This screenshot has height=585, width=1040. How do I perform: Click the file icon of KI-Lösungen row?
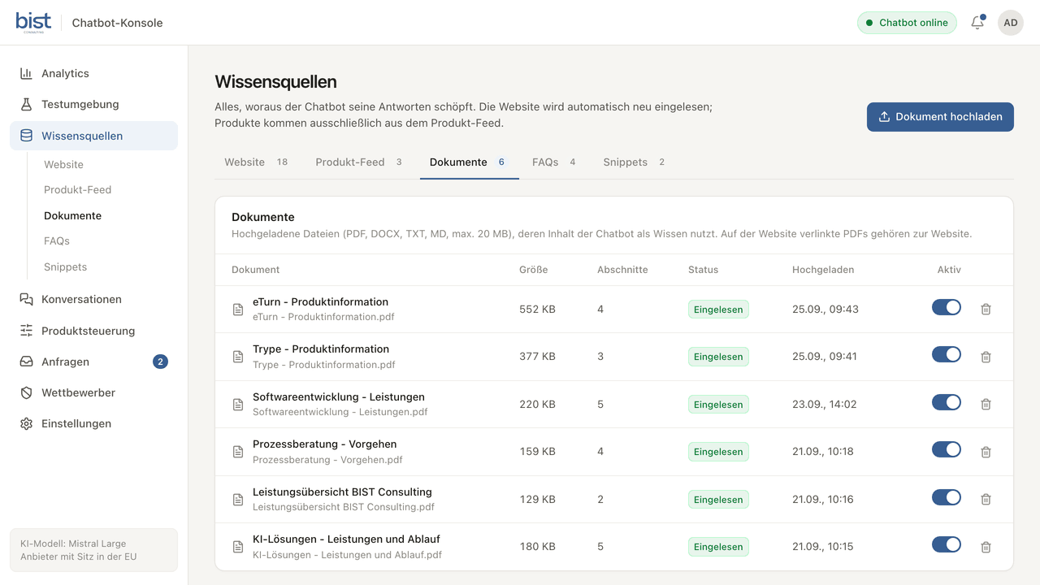tap(238, 547)
